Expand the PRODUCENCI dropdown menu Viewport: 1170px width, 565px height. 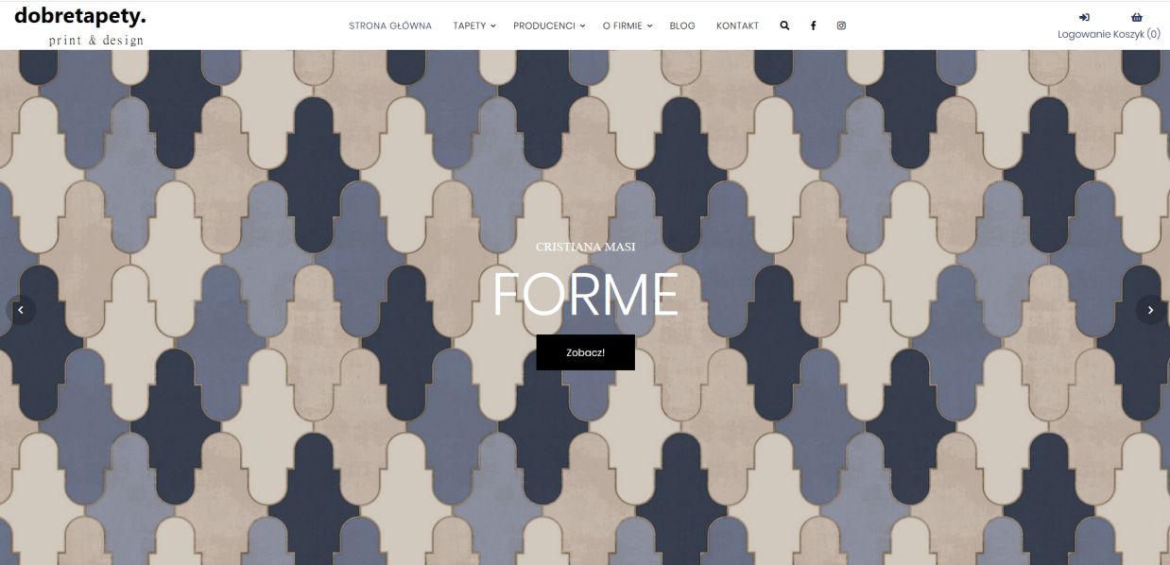[549, 26]
